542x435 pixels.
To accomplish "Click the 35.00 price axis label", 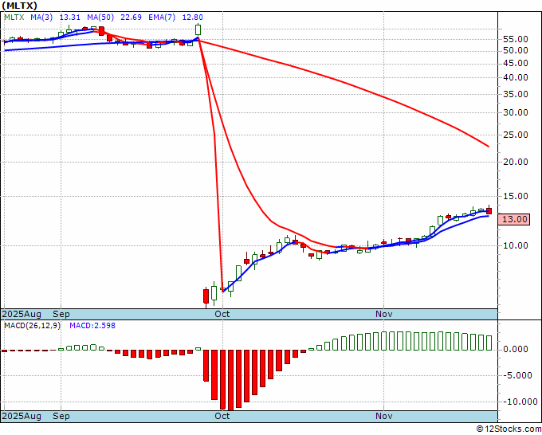I will (516, 94).
